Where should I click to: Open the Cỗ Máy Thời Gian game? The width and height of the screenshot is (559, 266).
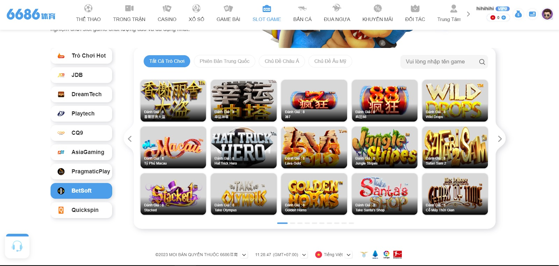point(455,194)
